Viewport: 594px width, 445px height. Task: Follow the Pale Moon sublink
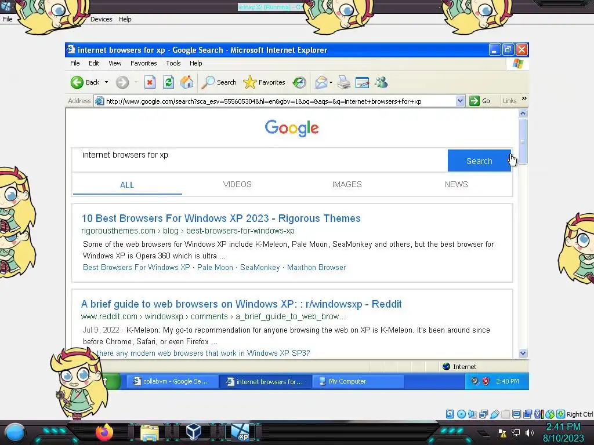coord(215,267)
